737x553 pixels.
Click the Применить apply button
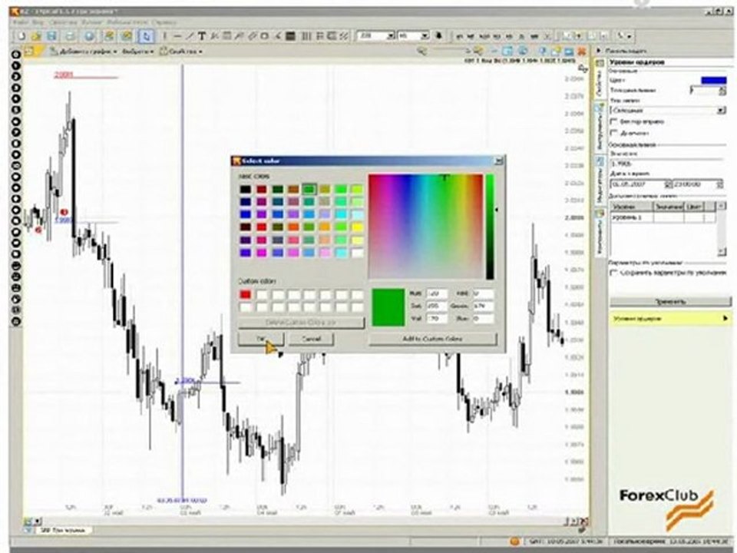[x=670, y=301]
